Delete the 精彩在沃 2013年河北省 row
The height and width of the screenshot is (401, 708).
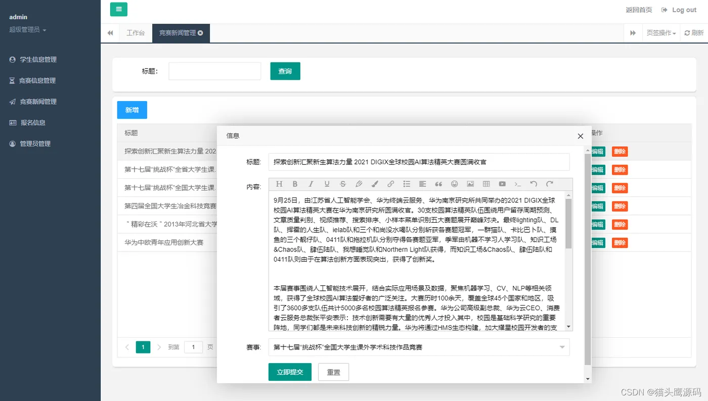619,224
